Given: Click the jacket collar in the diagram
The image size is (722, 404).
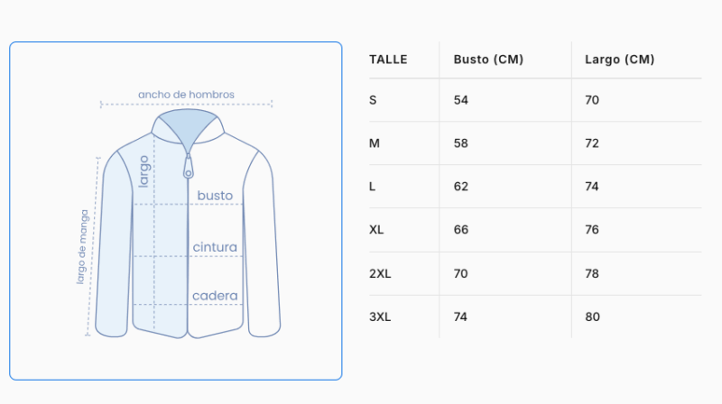Looking at the screenshot, I should 188,126.
